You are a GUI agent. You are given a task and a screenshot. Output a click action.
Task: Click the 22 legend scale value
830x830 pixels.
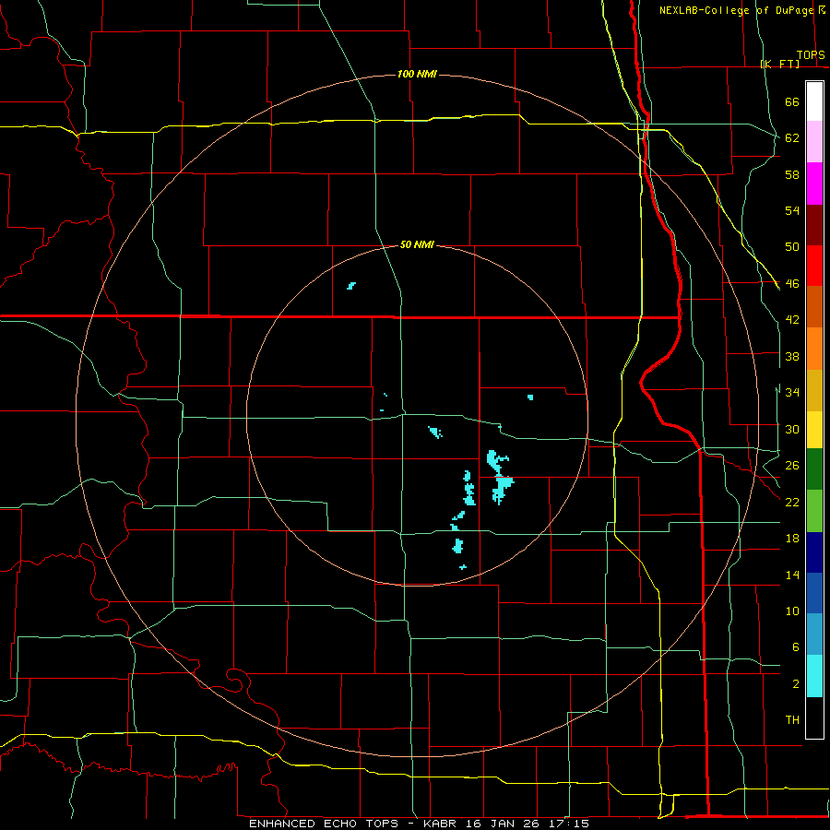(792, 502)
